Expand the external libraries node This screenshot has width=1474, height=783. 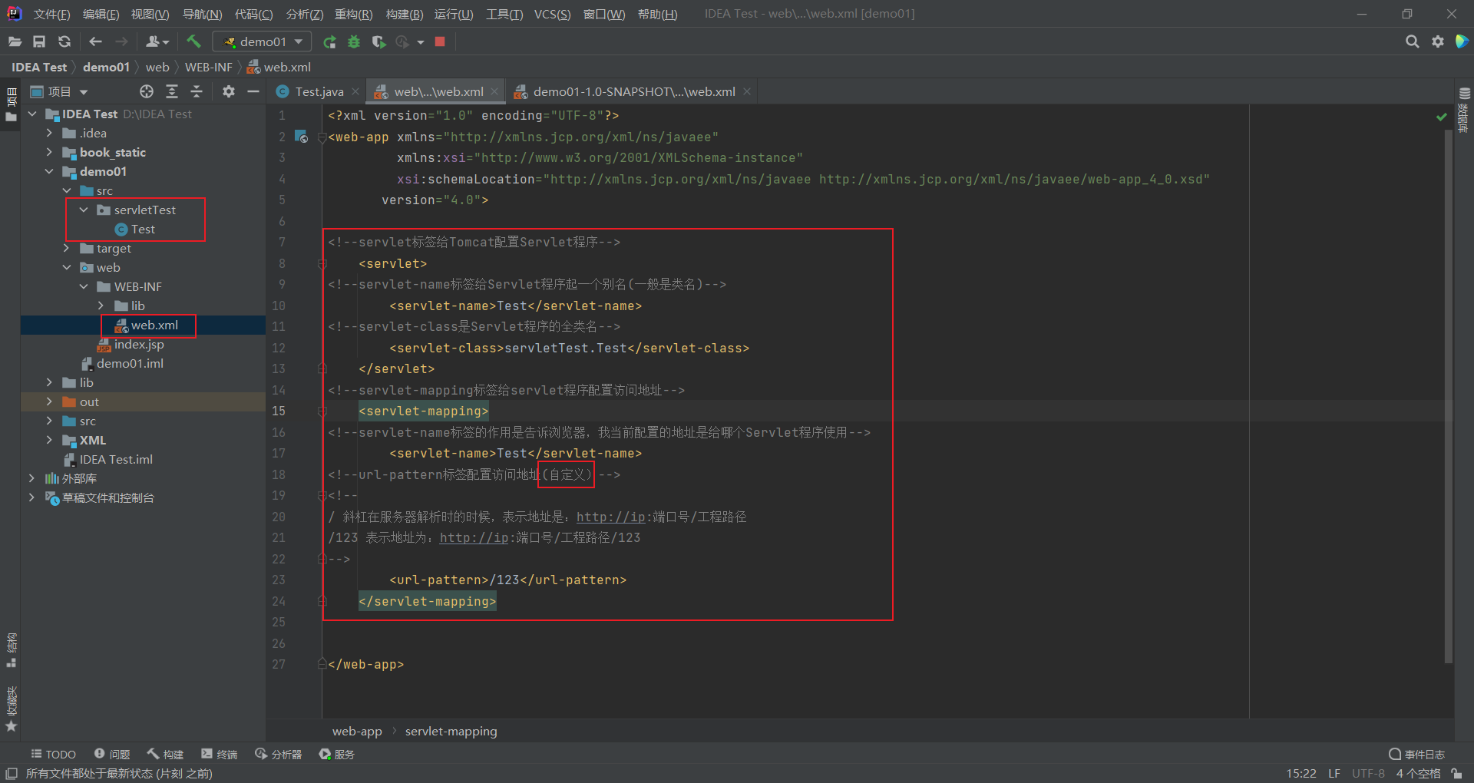(x=31, y=478)
